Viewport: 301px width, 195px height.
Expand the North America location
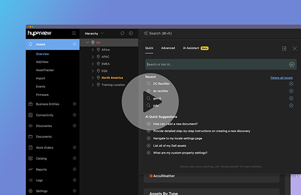pyautogui.click(x=92, y=78)
